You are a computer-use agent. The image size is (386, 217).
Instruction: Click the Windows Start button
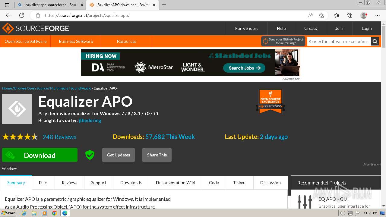pos(8,213)
